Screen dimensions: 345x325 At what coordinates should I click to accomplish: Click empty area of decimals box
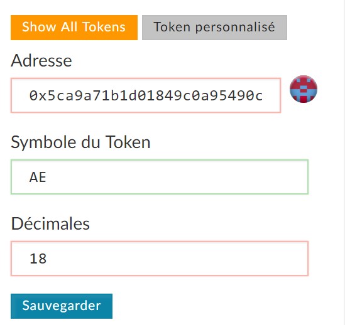[176, 258]
